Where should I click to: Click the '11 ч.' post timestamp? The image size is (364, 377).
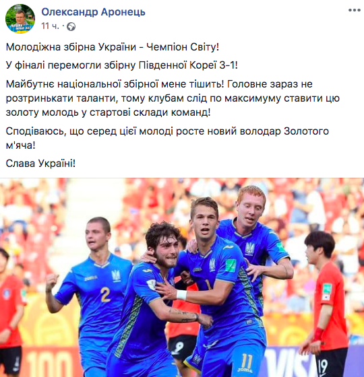pyautogui.click(x=50, y=26)
